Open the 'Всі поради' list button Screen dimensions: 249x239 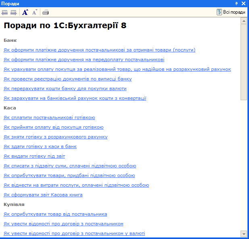tap(231, 12)
